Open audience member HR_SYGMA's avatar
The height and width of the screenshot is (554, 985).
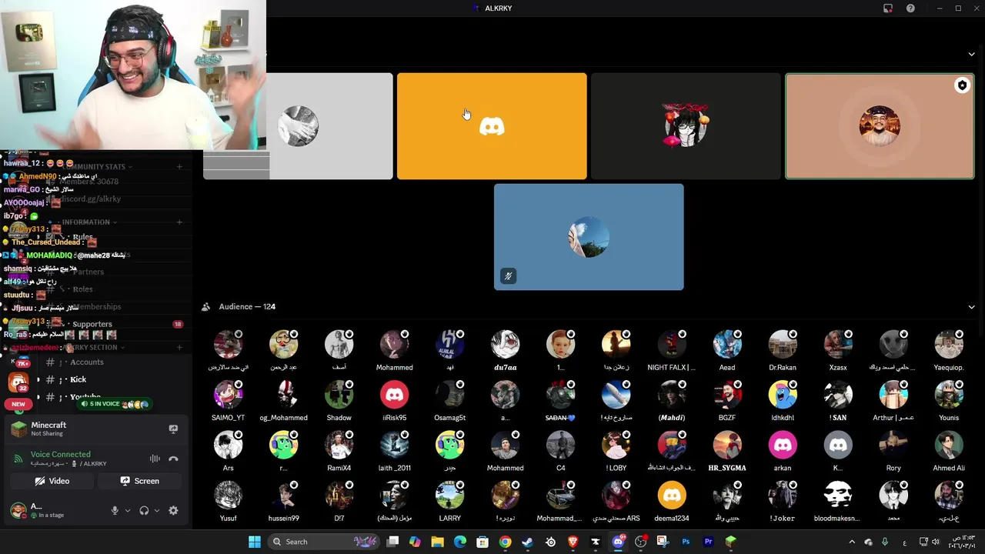(x=726, y=445)
